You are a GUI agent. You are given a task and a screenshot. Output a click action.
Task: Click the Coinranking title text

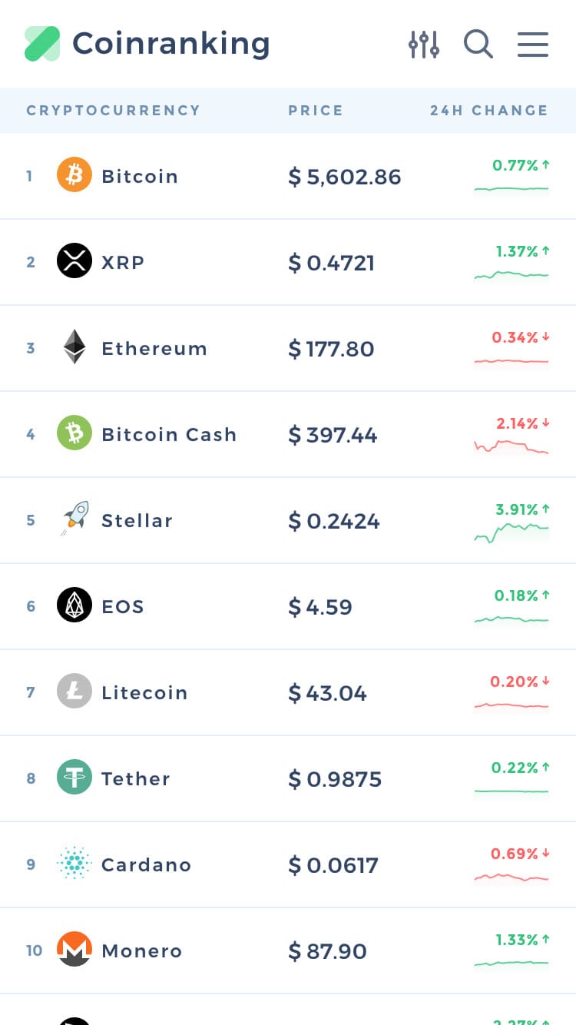click(x=170, y=44)
